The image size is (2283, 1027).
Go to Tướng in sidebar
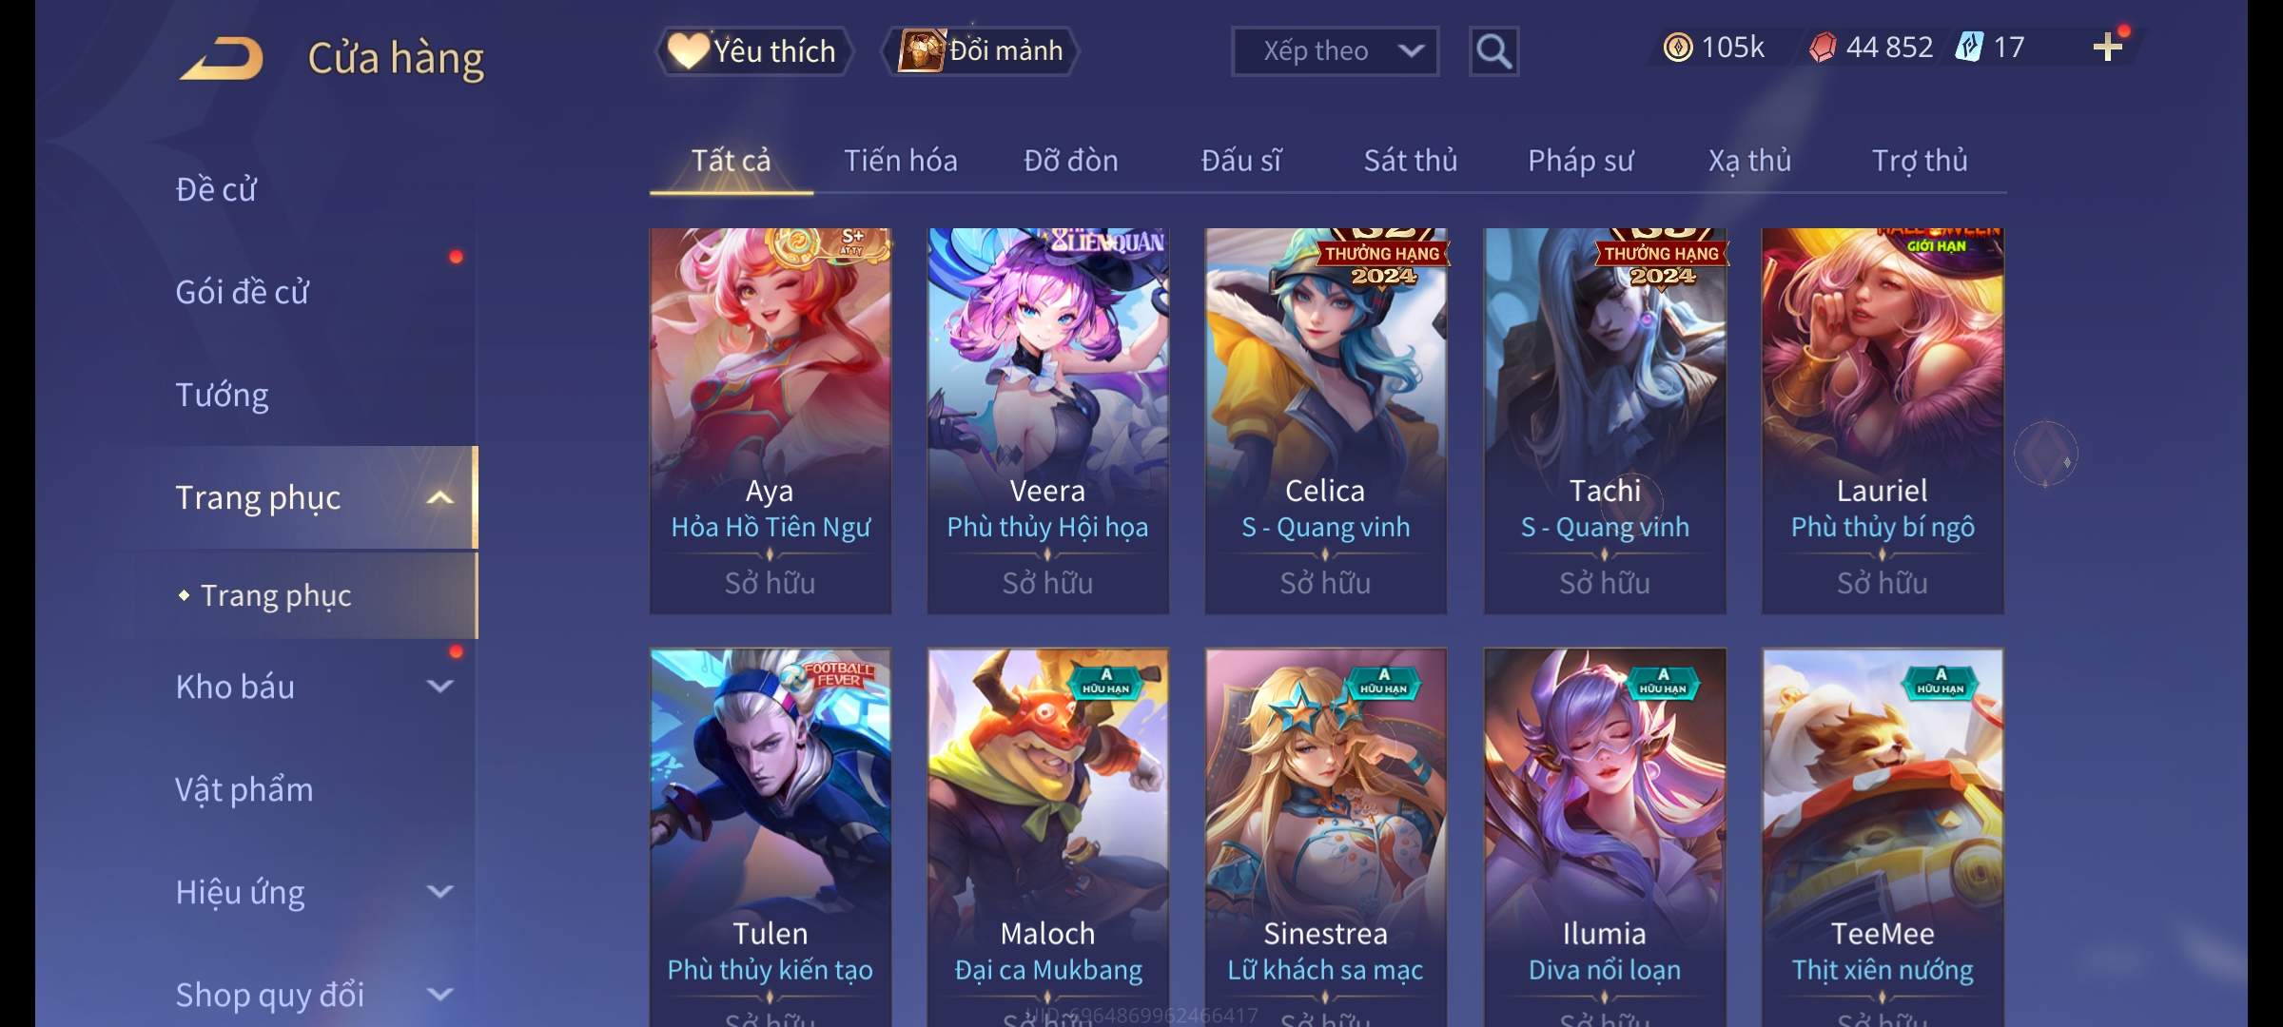coord(222,395)
